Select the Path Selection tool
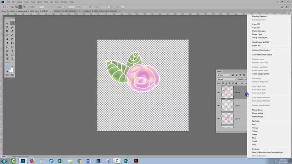This screenshot has height=164, width=292. (7, 55)
